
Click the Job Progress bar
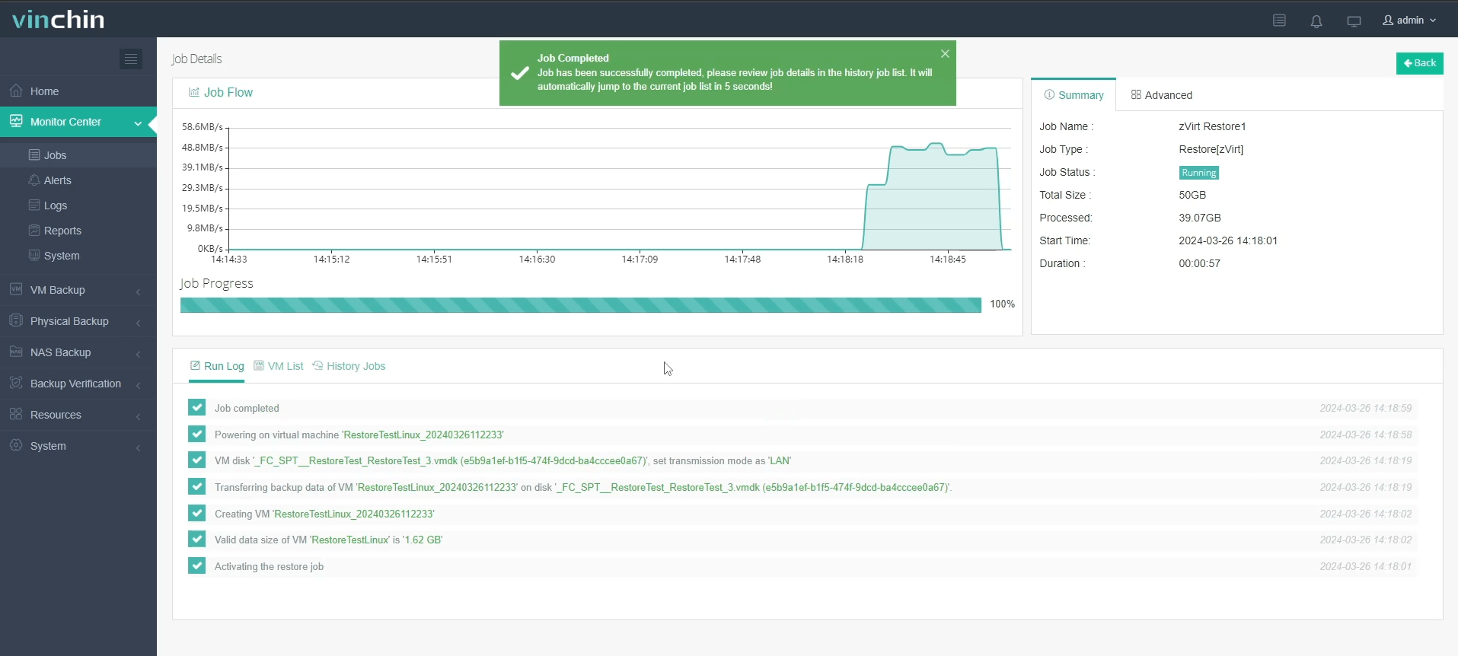click(580, 304)
